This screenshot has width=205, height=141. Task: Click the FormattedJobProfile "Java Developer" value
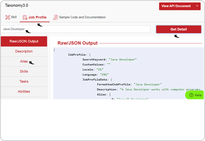(148, 85)
